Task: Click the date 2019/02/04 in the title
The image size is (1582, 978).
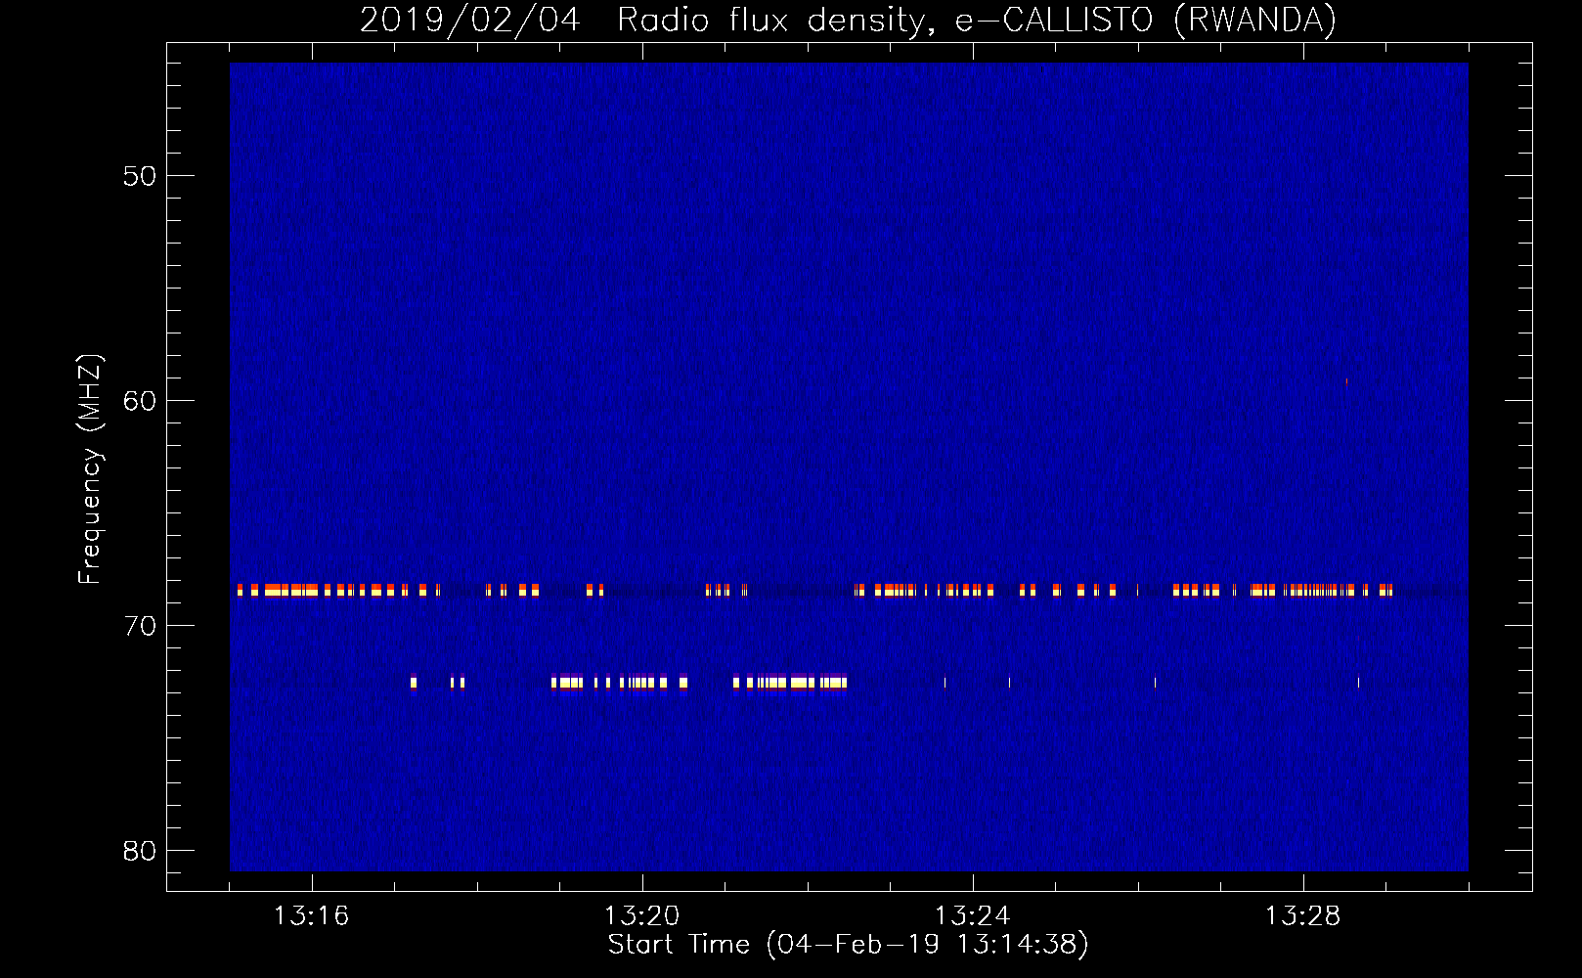Action: click(x=470, y=20)
